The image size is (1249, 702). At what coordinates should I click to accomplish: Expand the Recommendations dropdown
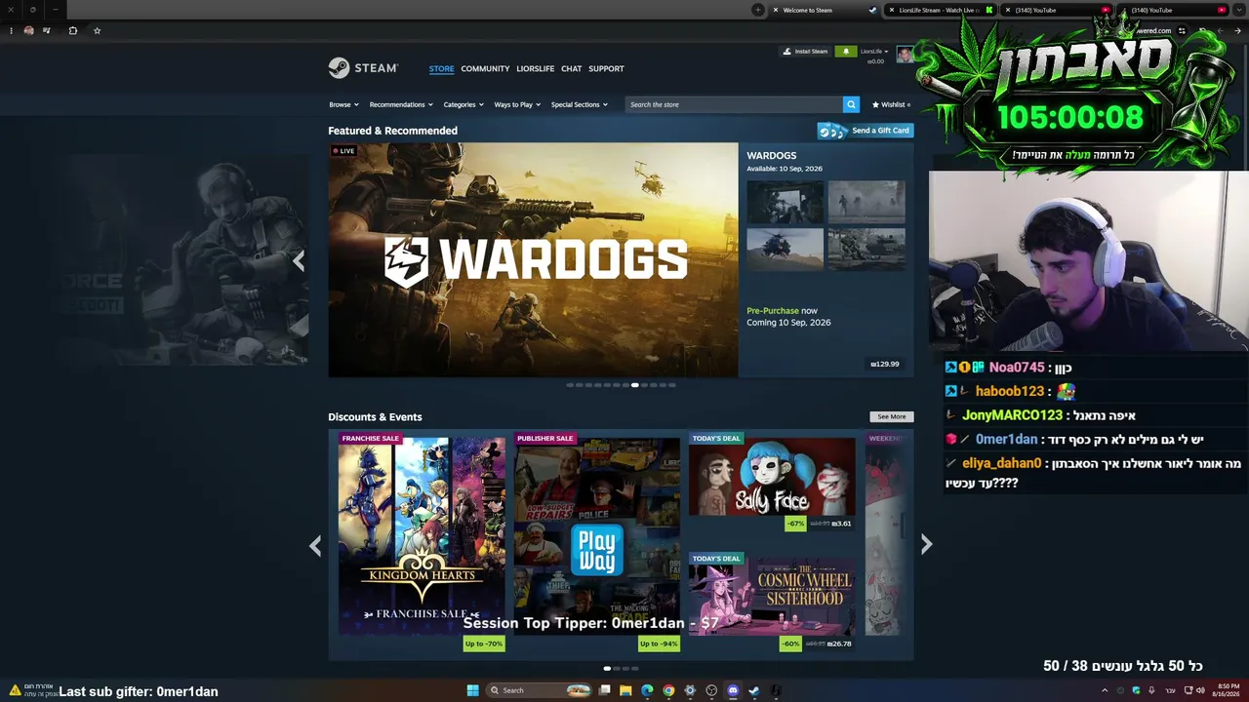[x=401, y=104]
